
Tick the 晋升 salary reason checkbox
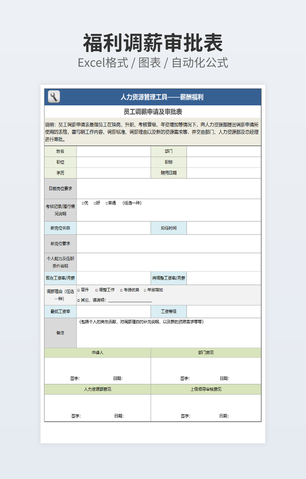point(79,290)
